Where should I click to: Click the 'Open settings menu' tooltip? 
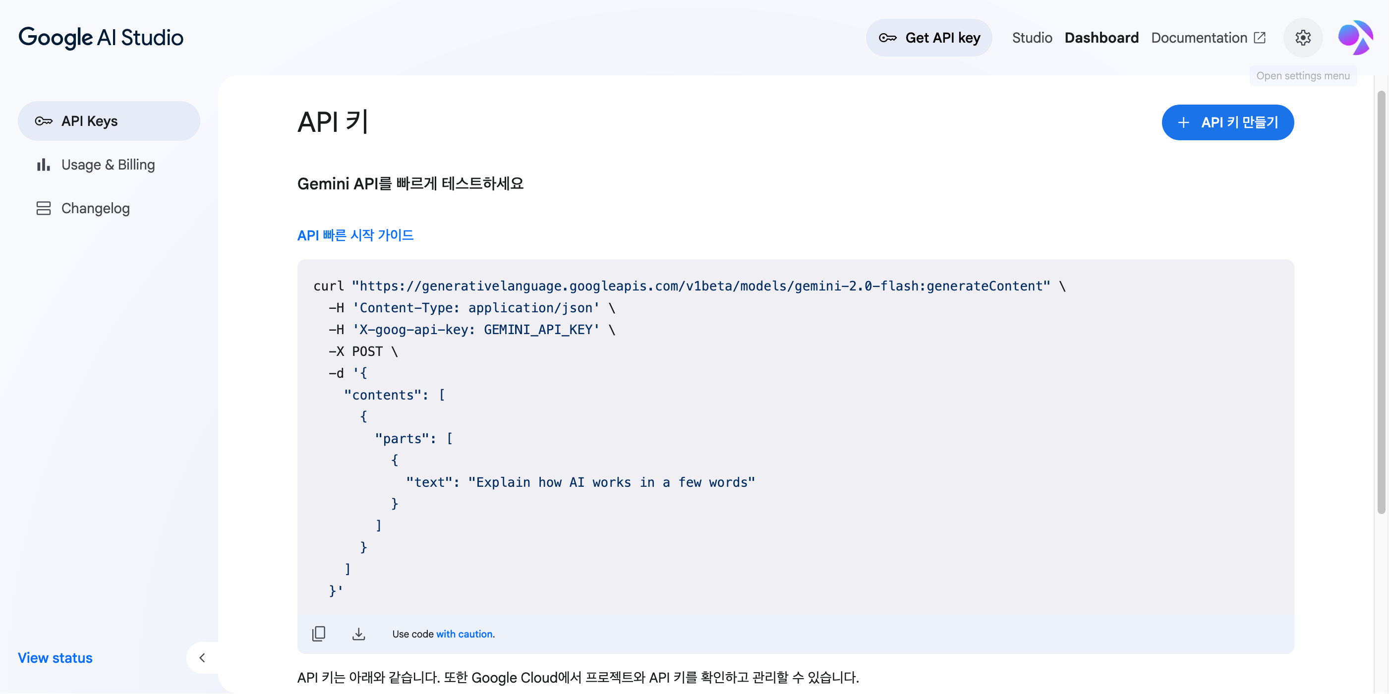click(x=1303, y=76)
